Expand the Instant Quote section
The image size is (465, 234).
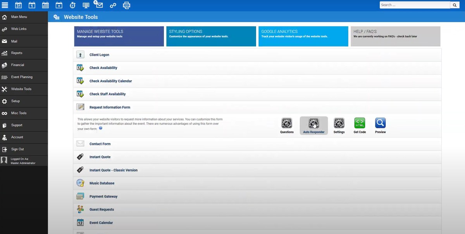point(100,157)
